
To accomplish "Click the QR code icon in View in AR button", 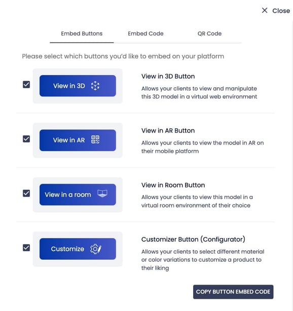I will (x=95, y=140).
